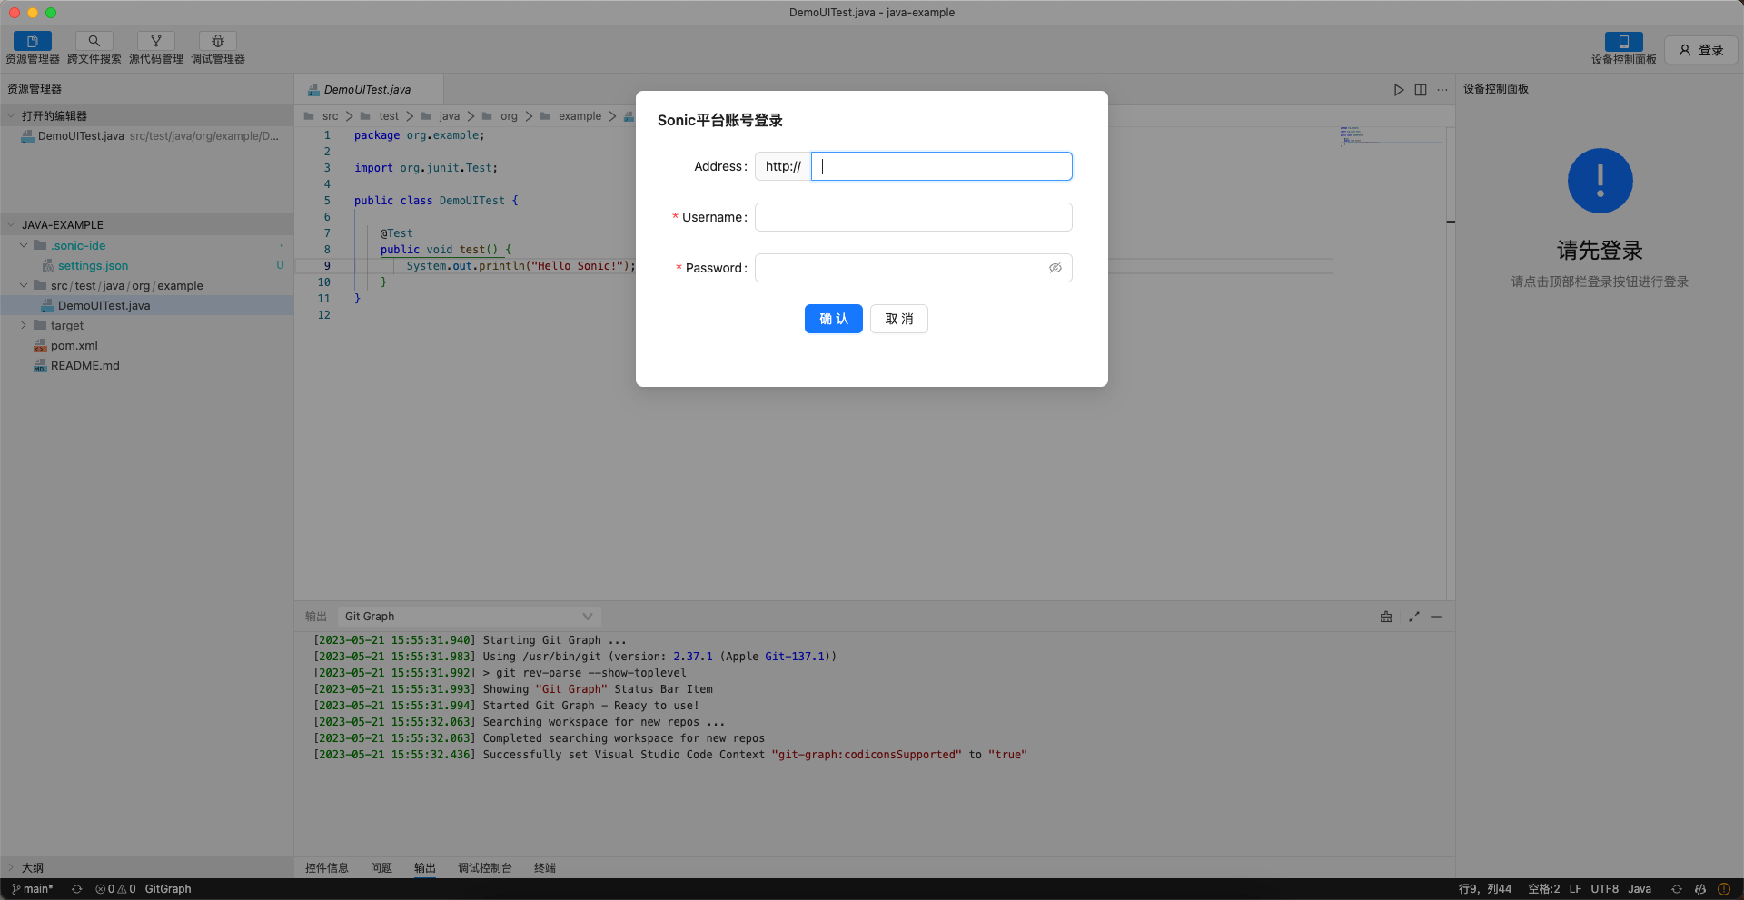Expand the target folder
This screenshot has height=900, width=1744.
24,325
